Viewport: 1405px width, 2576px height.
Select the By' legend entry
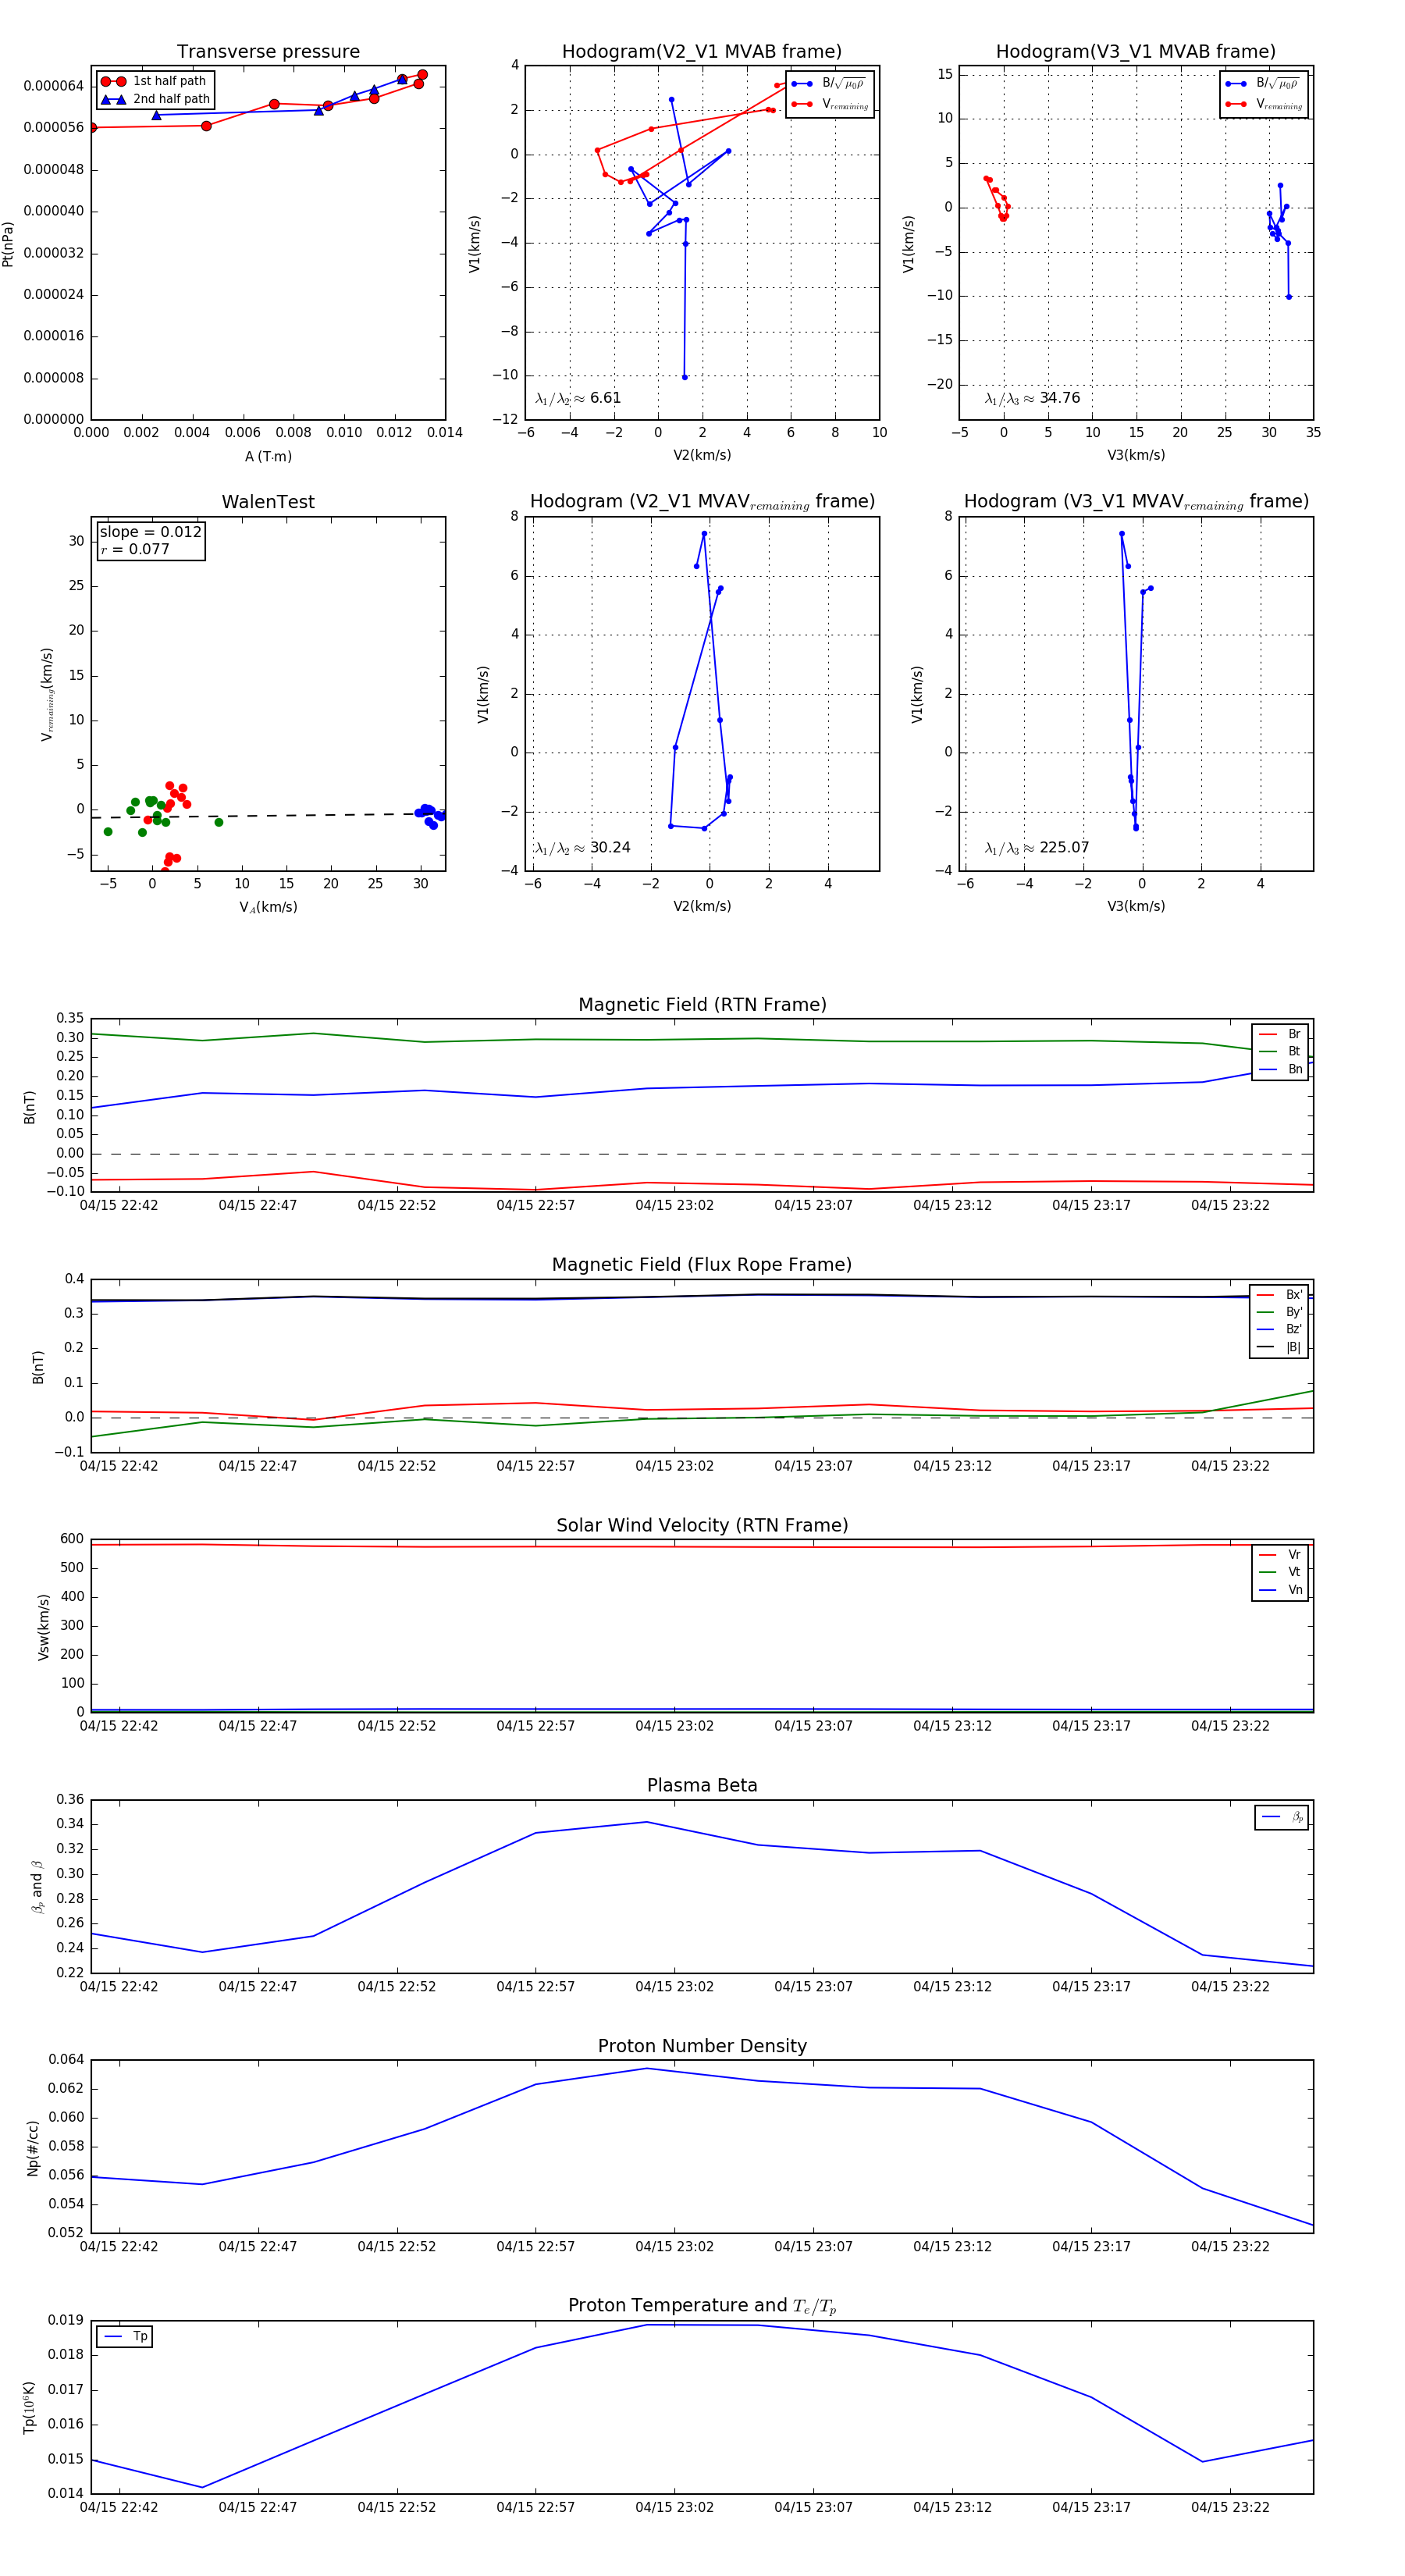[1279, 1312]
